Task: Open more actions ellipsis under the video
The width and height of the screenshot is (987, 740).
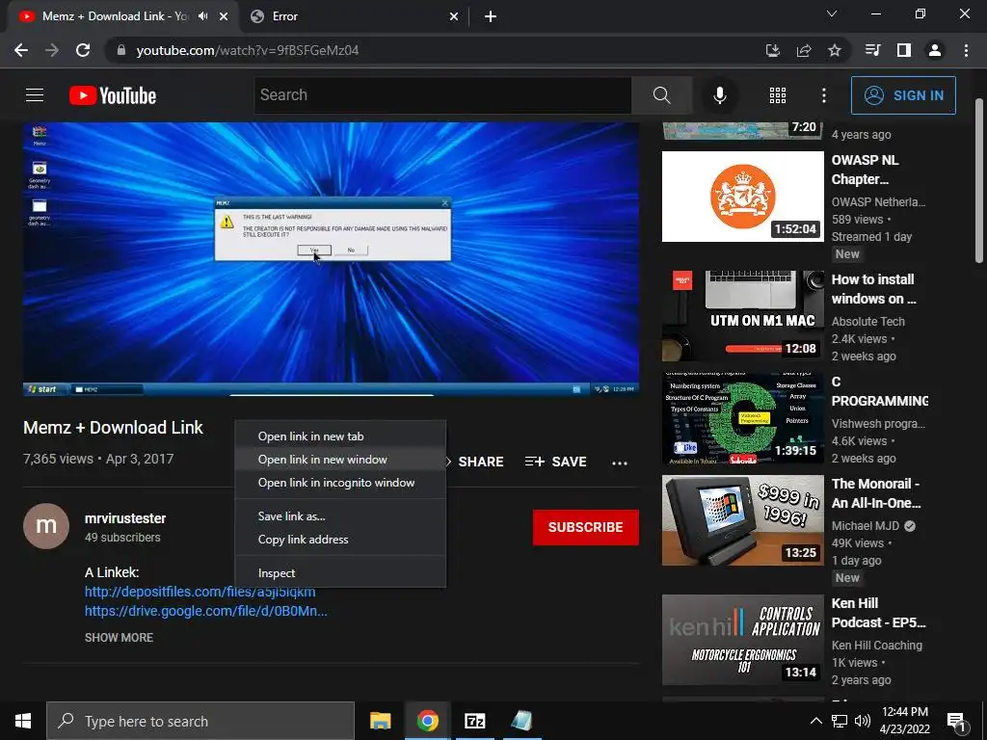Action: 620,463
